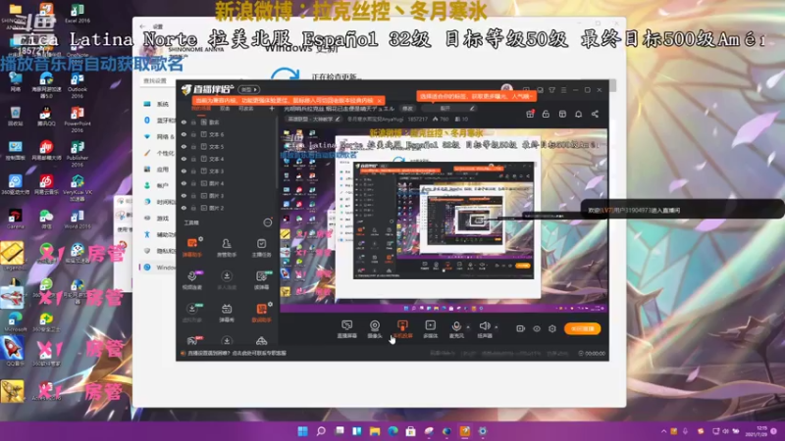Click the layout icon between padlock and bell
This screenshot has width=785, height=441.
point(562,114)
